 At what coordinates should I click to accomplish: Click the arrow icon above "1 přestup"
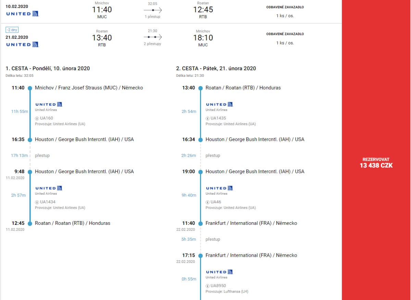click(x=152, y=10)
